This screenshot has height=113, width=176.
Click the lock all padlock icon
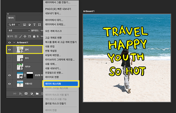[34, 36]
